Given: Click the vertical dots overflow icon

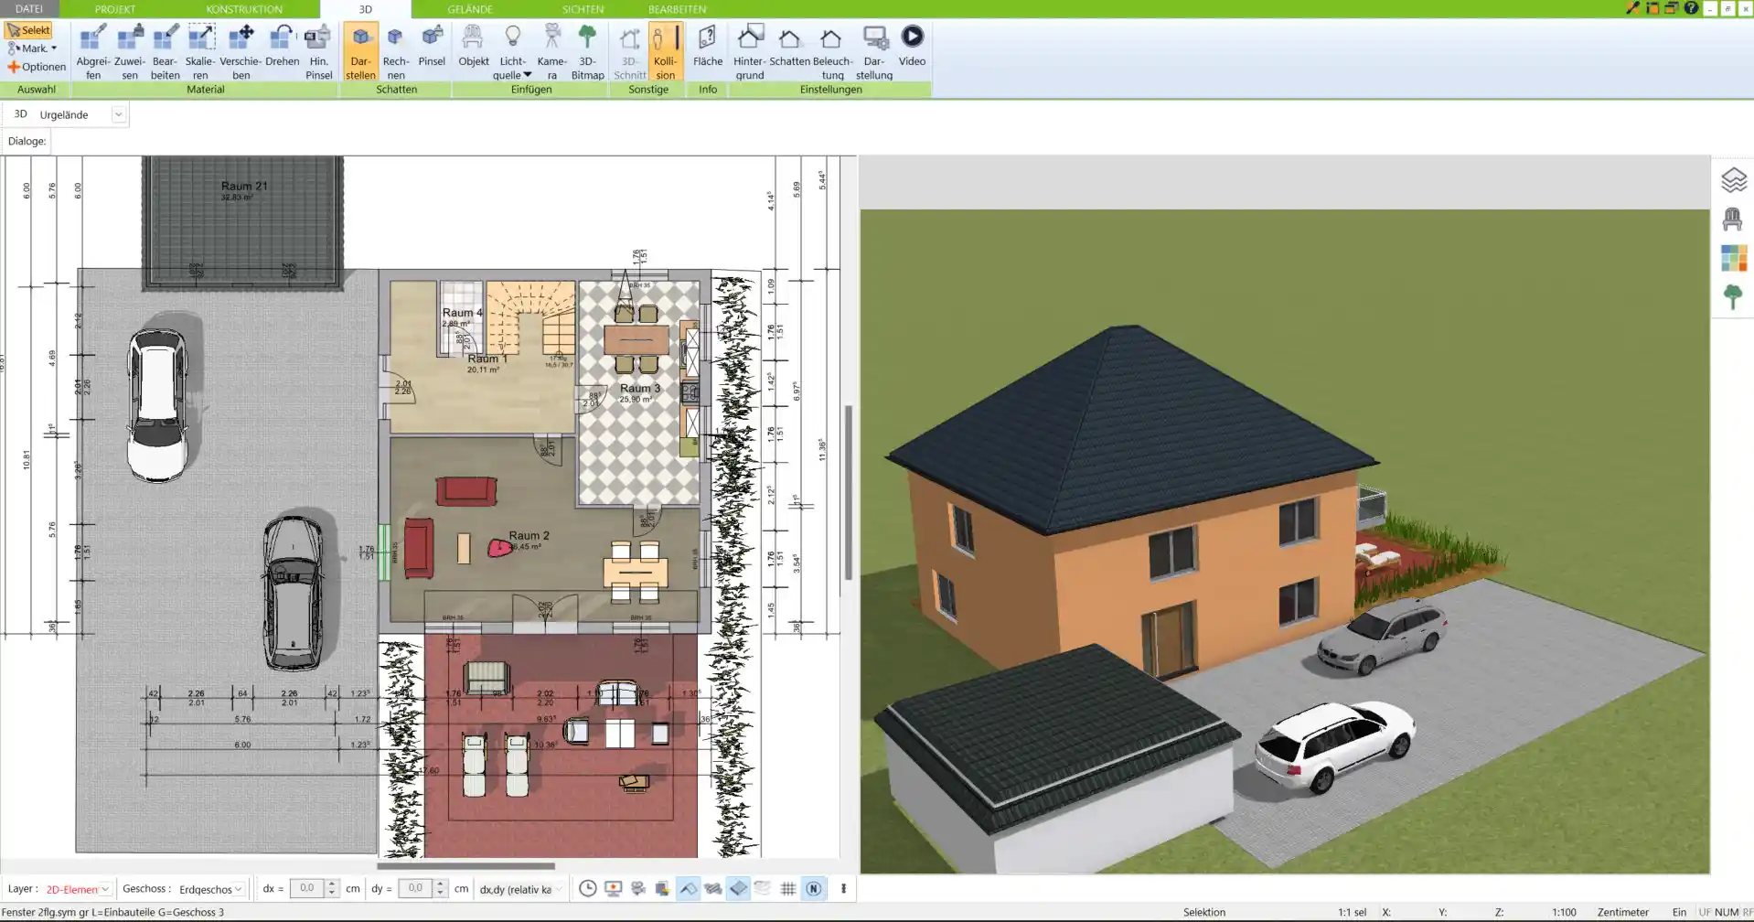Looking at the screenshot, I should [843, 888].
